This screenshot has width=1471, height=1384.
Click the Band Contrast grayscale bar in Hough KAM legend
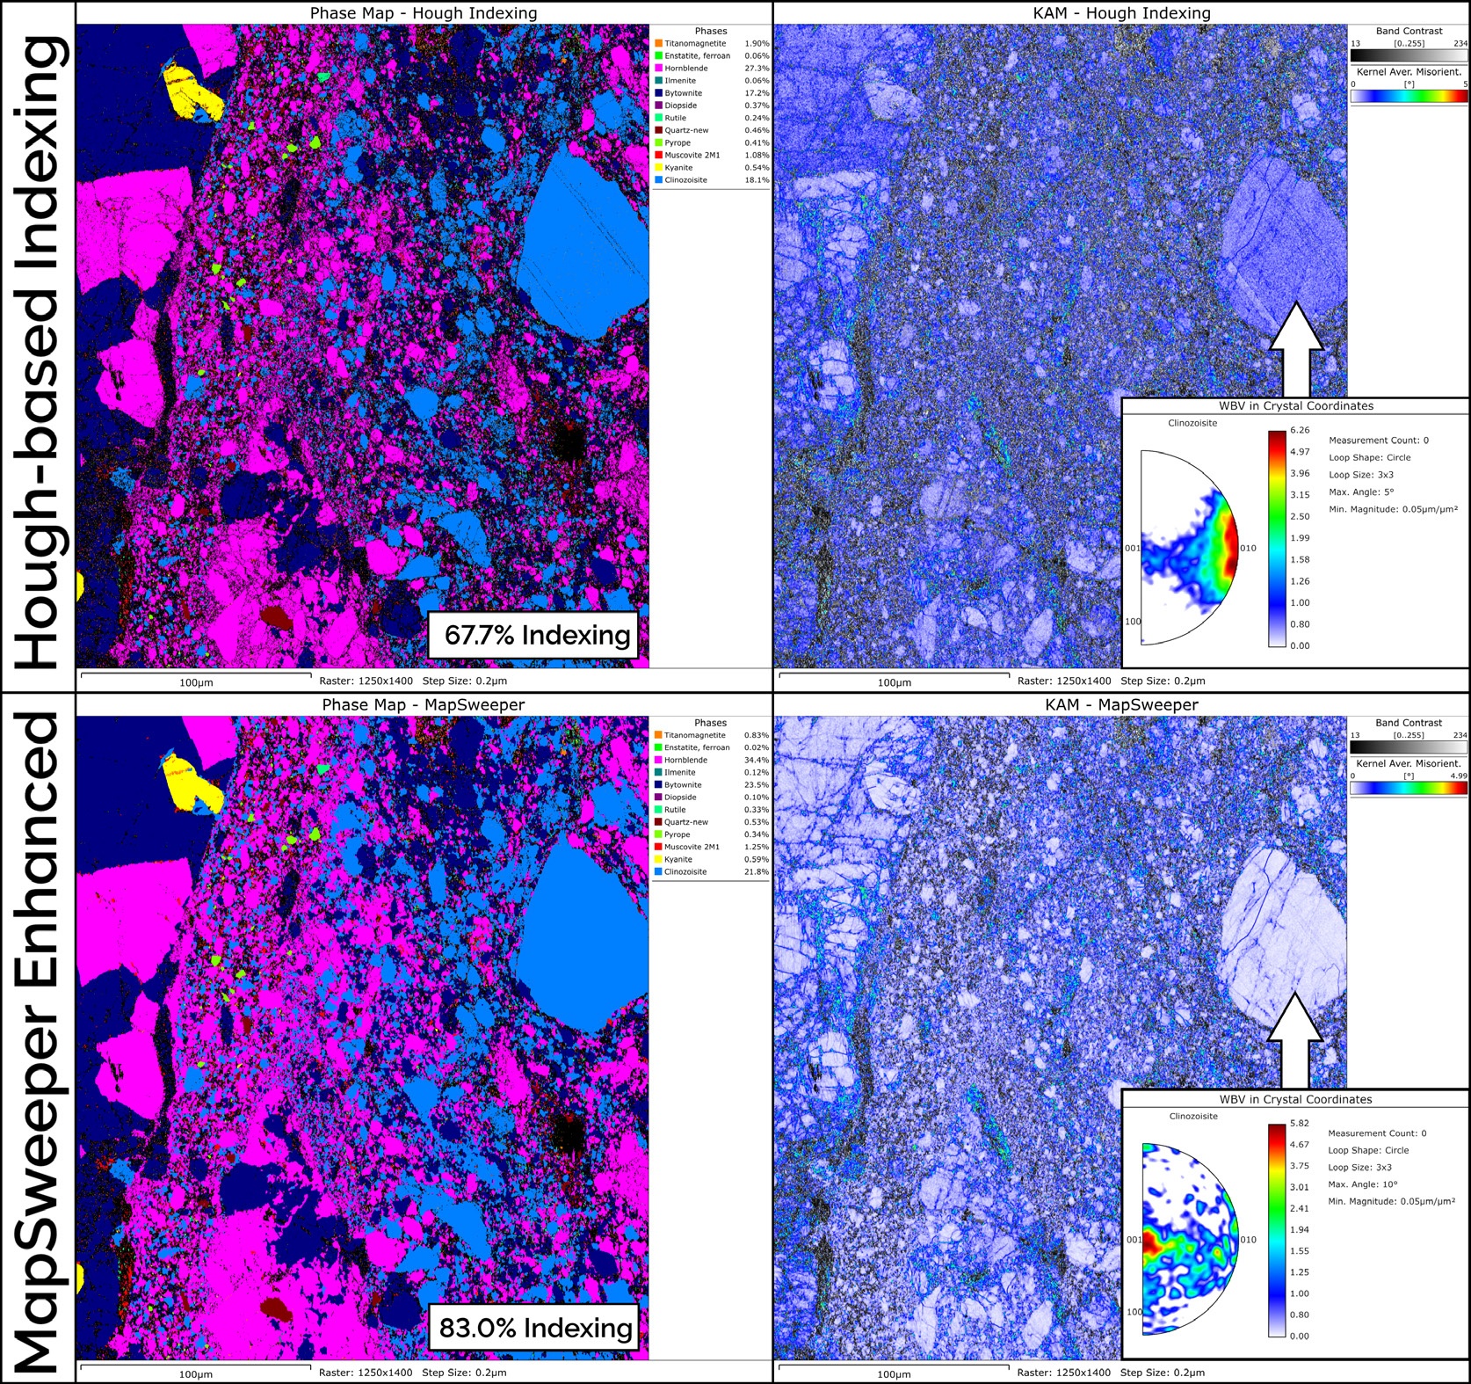tap(1409, 55)
